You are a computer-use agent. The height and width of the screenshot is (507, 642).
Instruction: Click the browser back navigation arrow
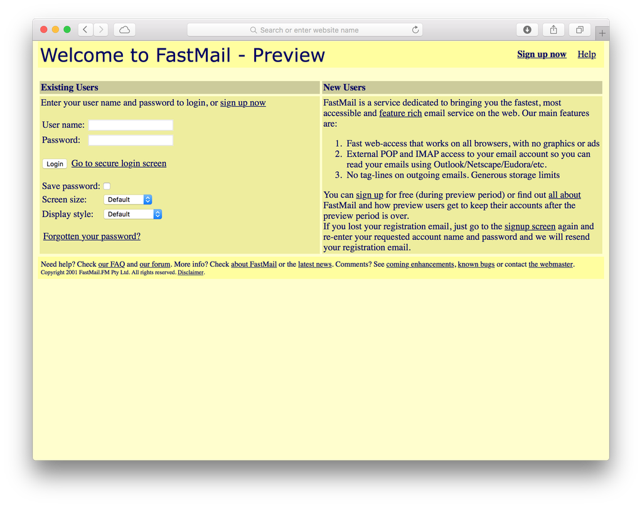[x=85, y=29]
